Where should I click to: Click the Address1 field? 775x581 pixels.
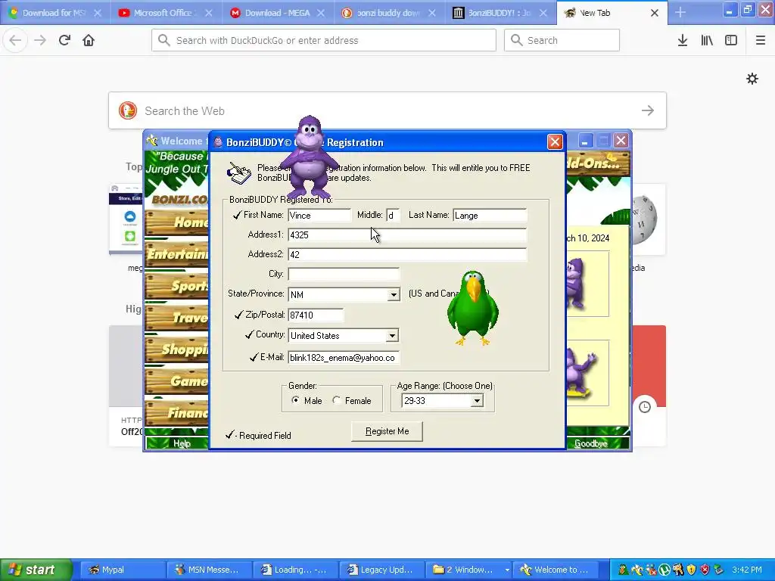click(407, 235)
